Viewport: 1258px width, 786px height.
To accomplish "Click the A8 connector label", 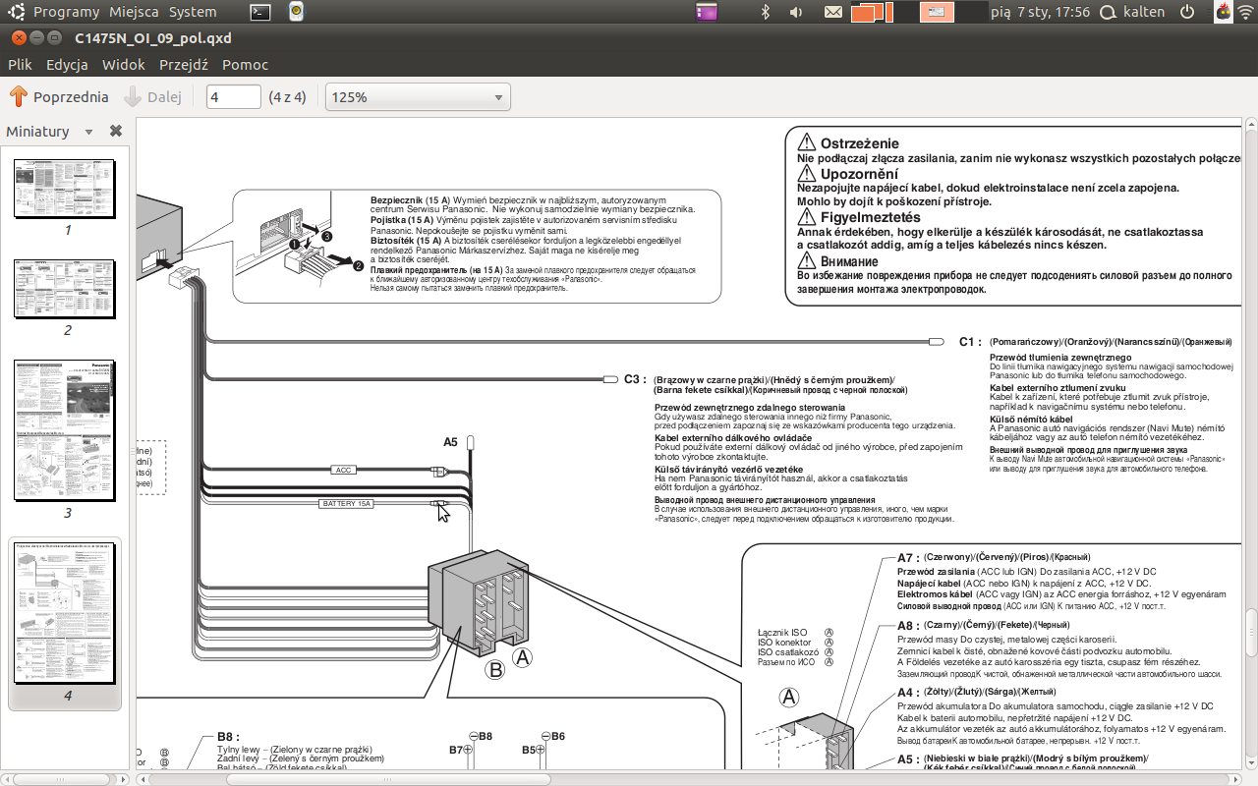I will (908, 625).
